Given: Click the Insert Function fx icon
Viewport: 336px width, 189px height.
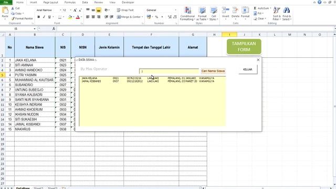Looking at the screenshot, I should pos(54,29).
